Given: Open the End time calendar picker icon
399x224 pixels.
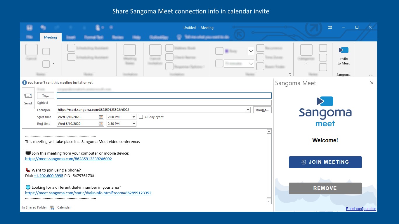Looking at the screenshot, I should (101, 124).
